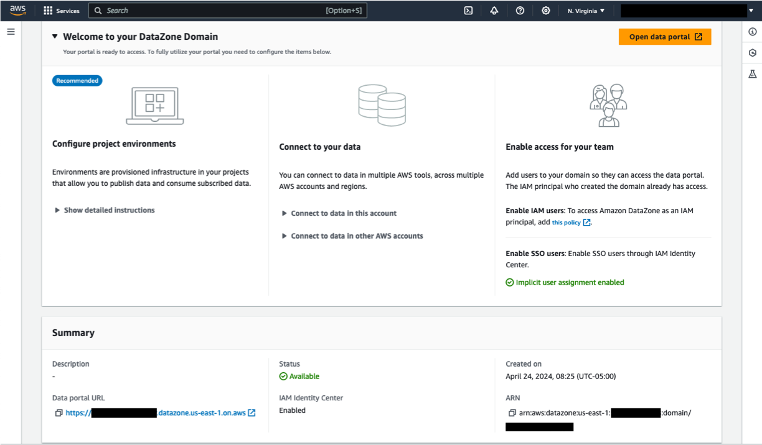Click Open data portal button
This screenshot has height=445, width=762.
pos(665,37)
